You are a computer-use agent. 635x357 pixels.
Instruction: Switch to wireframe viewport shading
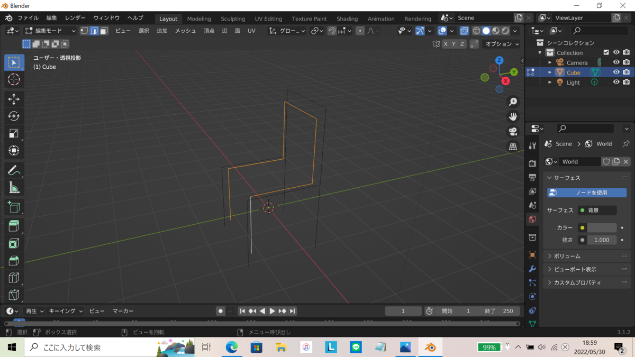pyautogui.click(x=476, y=31)
